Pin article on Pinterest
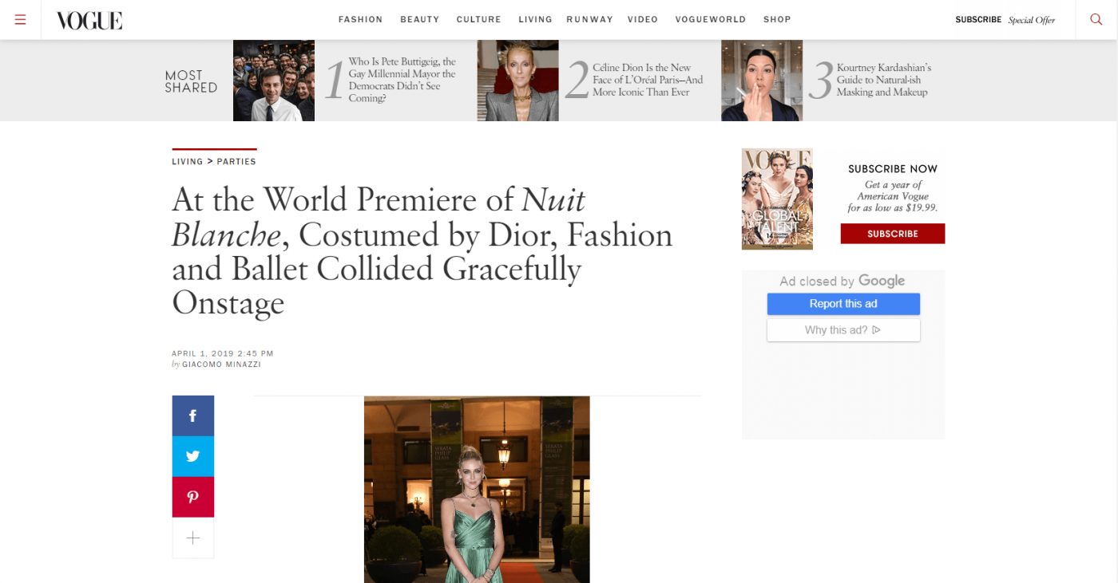The width and height of the screenshot is (1118, 583). coord(193,497)
